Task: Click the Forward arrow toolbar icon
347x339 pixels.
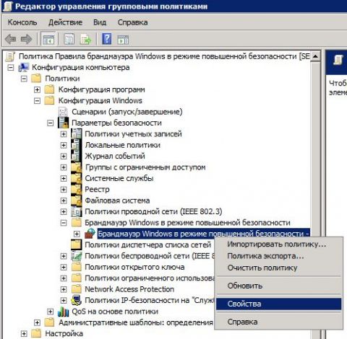Action: point(26,39)
